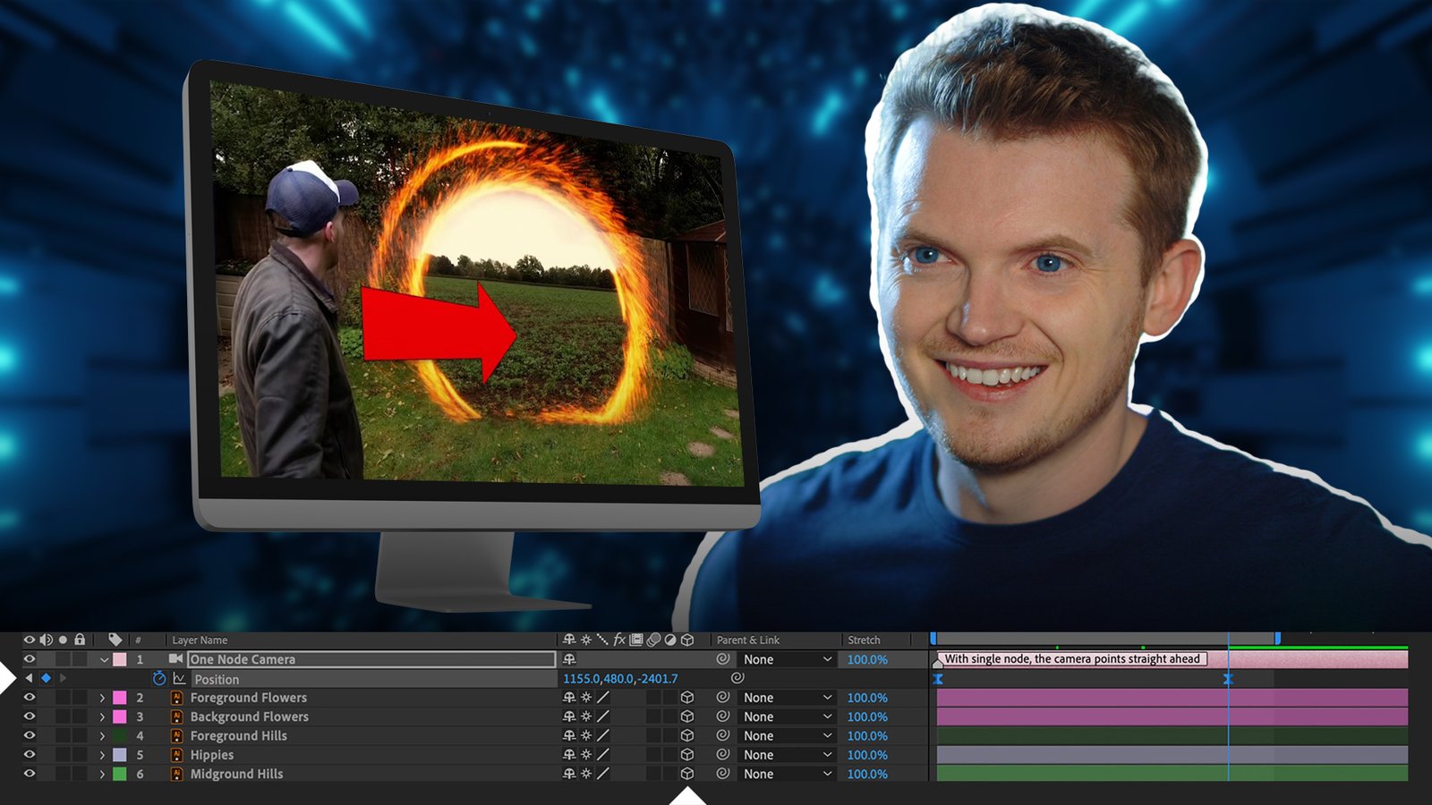Click the shy switch on Midground Hills
This screenshot has height=805, width=1432.
coord(569,774)
